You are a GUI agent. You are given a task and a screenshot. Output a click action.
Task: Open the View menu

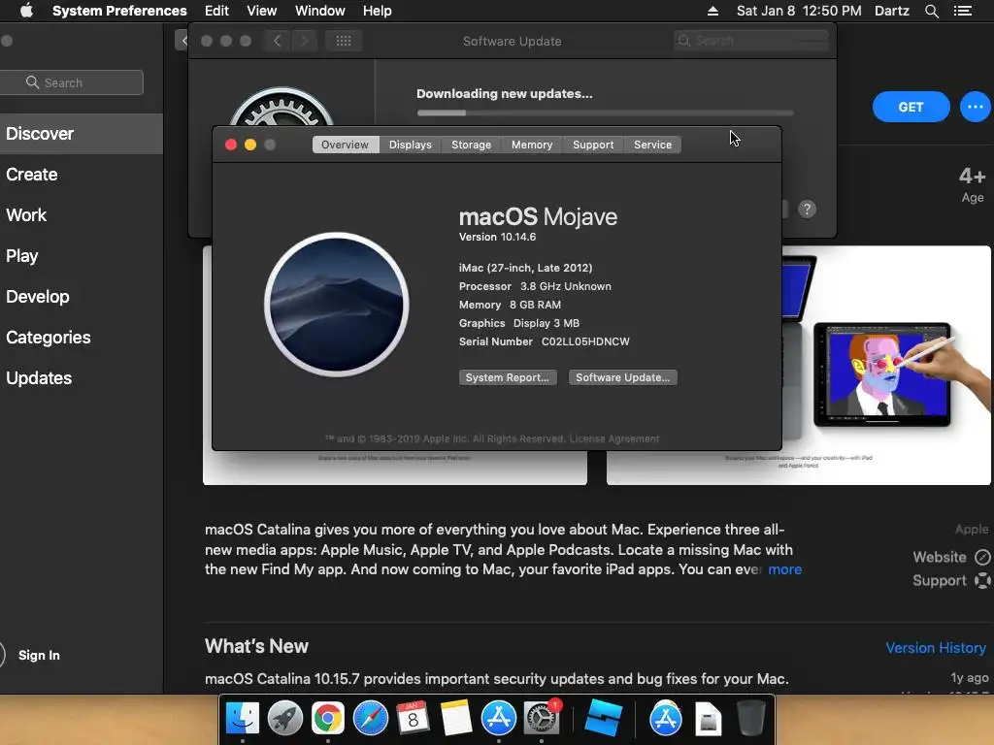[261, 11]
